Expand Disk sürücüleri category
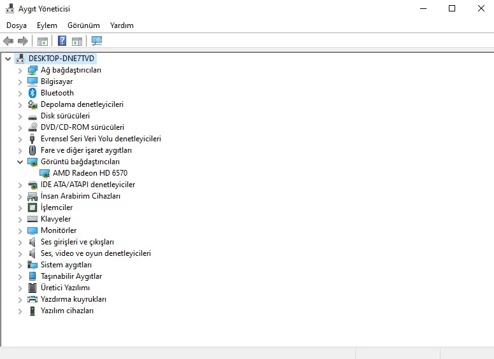 pyautogui.click(x=20, y=116)
